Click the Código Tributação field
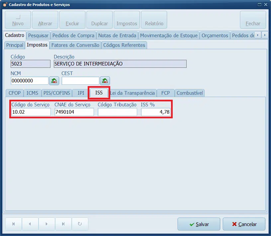271x236 pixels. [x=118, y=112]
